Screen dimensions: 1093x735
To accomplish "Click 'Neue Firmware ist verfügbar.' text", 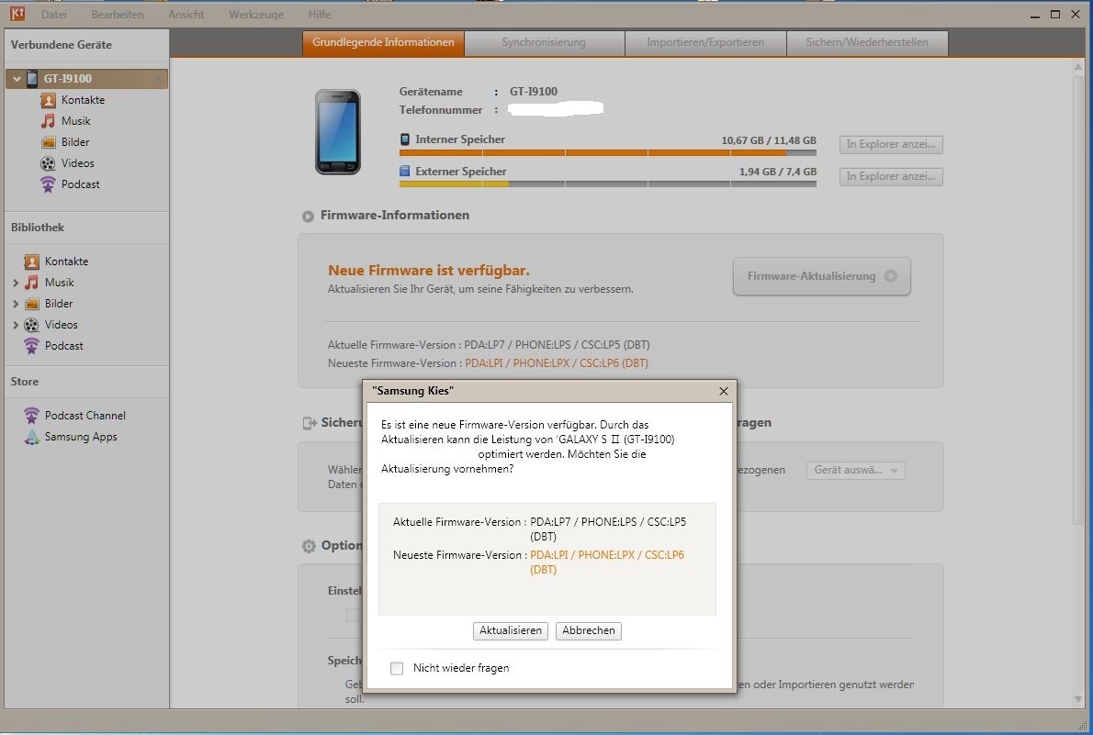I will (429, 271).
